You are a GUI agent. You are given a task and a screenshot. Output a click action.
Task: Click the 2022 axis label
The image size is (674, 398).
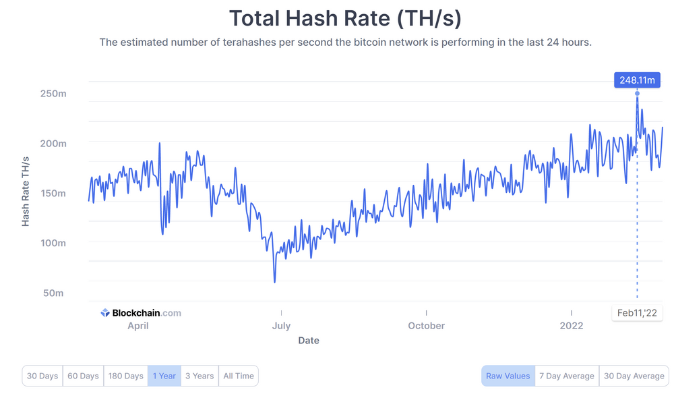point(572,325)
